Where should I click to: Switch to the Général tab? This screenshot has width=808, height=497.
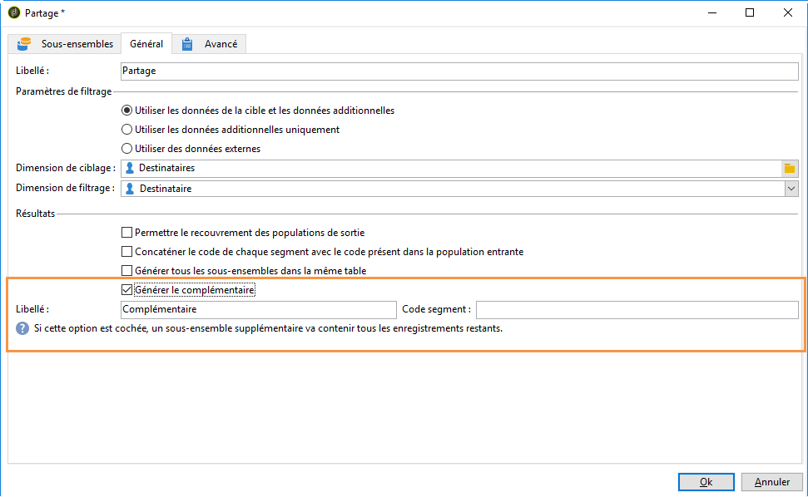[146, 44]
